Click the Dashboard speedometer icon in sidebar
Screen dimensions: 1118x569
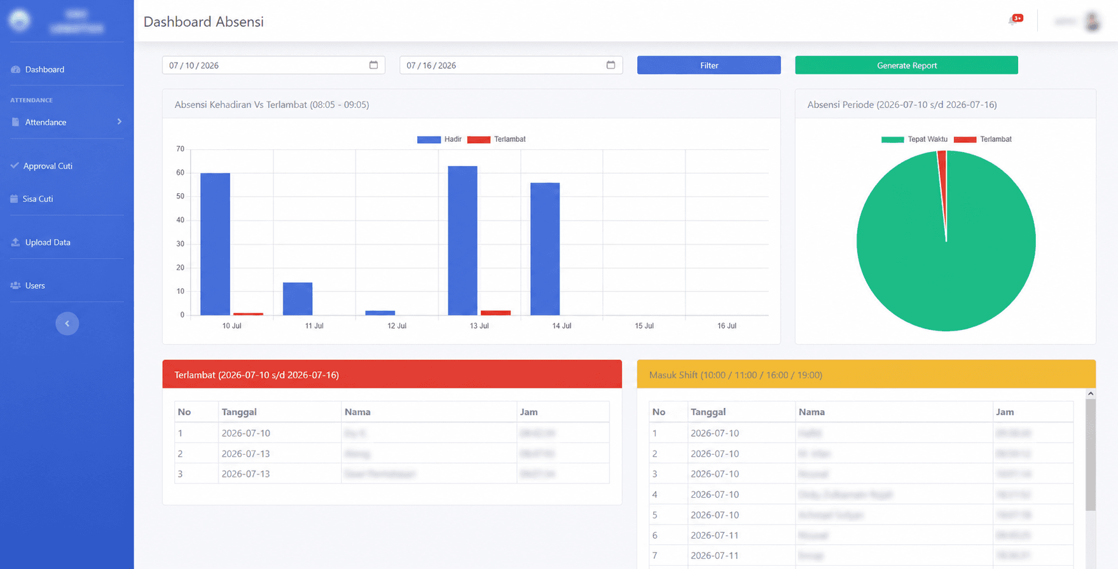click(x=15, y=69)
